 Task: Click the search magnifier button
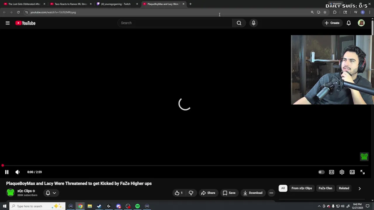[239, 23]
